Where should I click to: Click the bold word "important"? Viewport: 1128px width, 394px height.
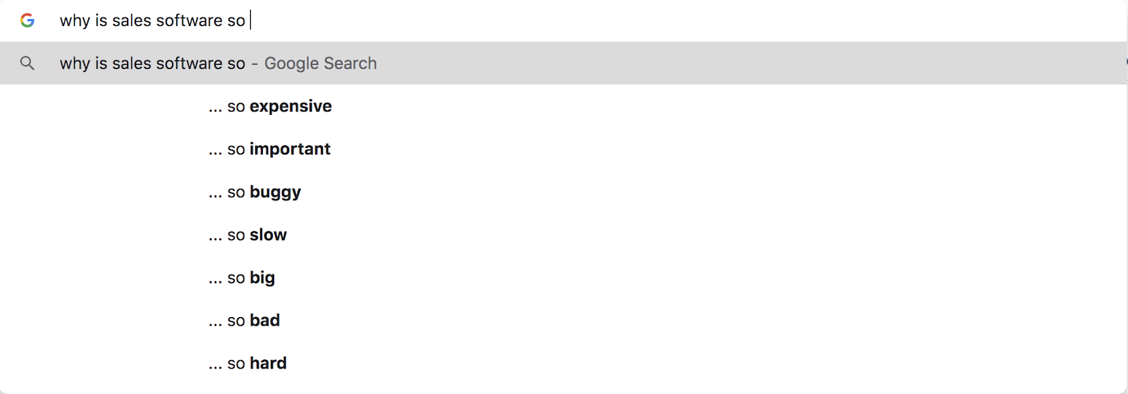coord(290,149)
